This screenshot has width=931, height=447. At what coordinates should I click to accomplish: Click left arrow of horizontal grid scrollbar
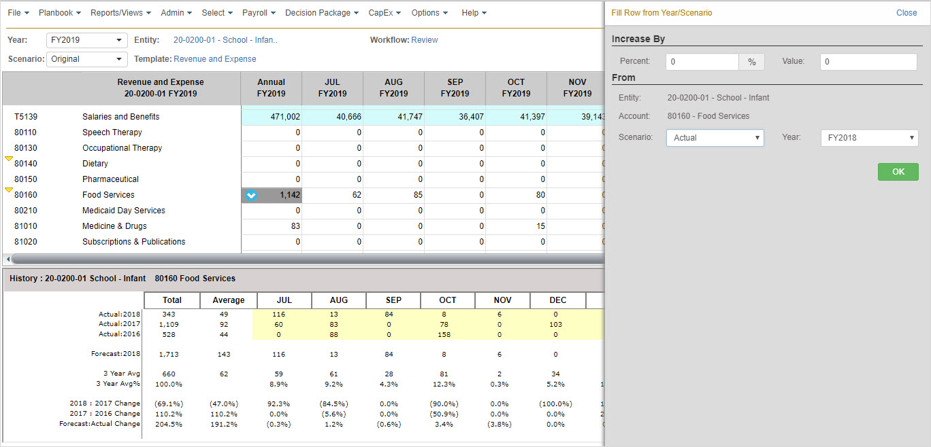pyautogui.click(x=7, y=259)
